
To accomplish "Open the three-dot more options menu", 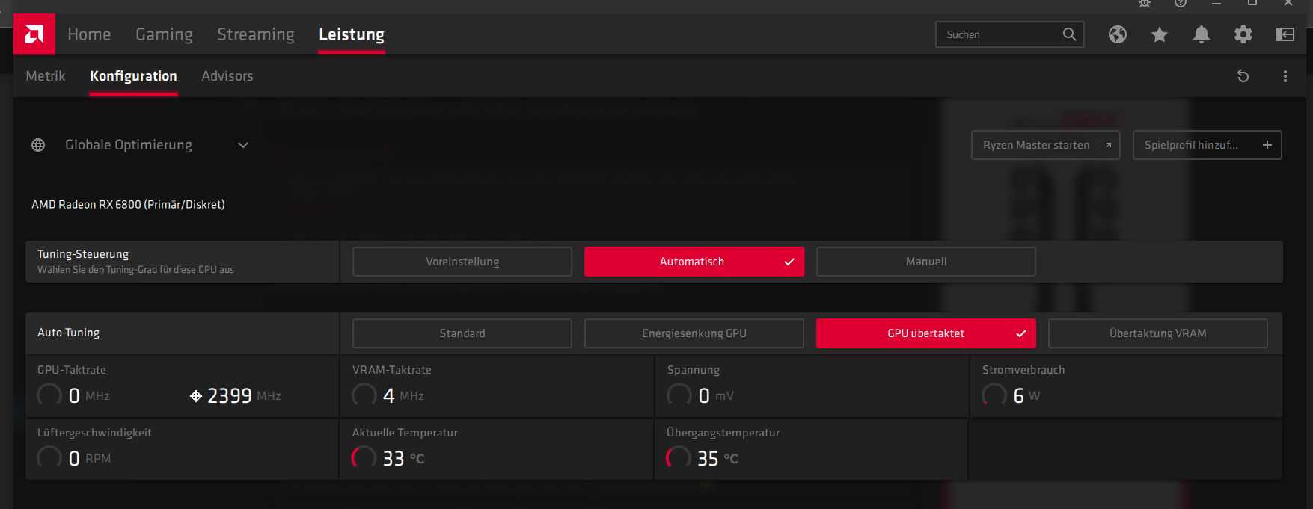I will pyautogui.click(x=1285, y=76).
